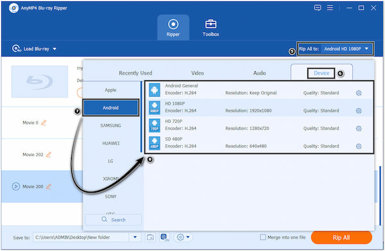The width and height of the screenshot is (385, 251).
Task: Click the gear icon for SD 480P
Action: (x=359, y=146)
